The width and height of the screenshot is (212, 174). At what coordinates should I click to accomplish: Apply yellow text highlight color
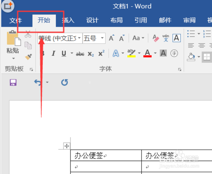click(x=131, y=53)
